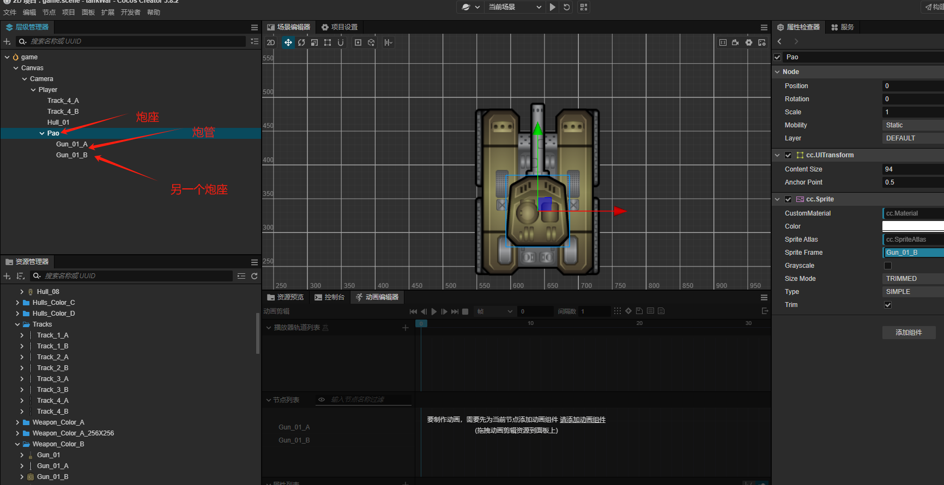This screenshot has width=944, height=485.
Task: Click the refresh preview icon in top toolbar
Action: pos(567,7)
